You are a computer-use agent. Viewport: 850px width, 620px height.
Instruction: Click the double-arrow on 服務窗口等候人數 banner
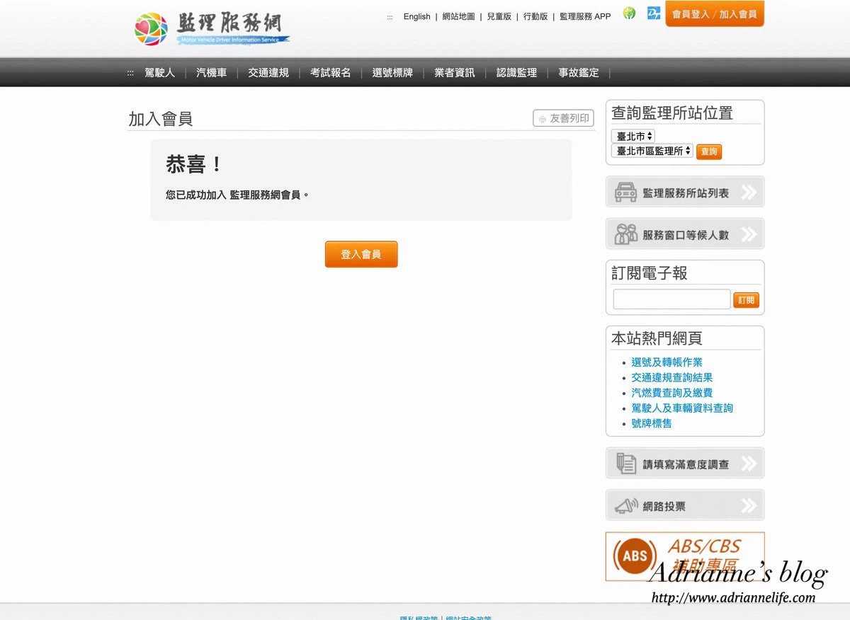[x=749, y=234]
